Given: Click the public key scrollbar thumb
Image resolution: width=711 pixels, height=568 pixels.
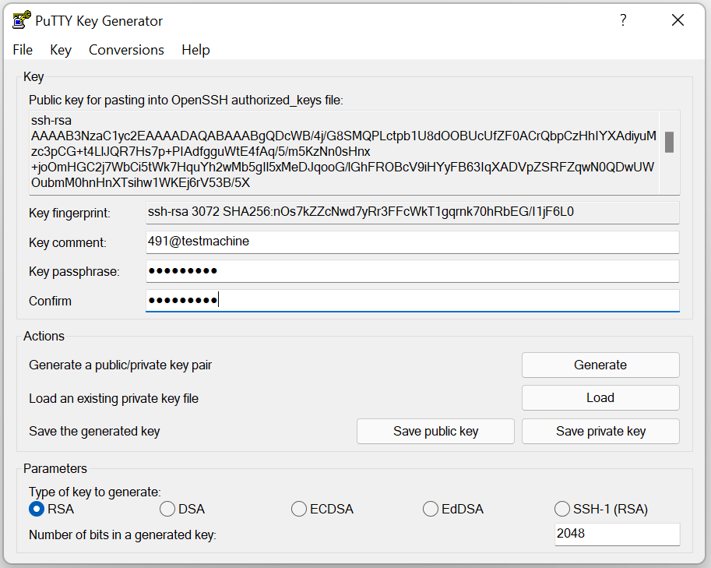Looking at the screenshot, I should [669, 142].
